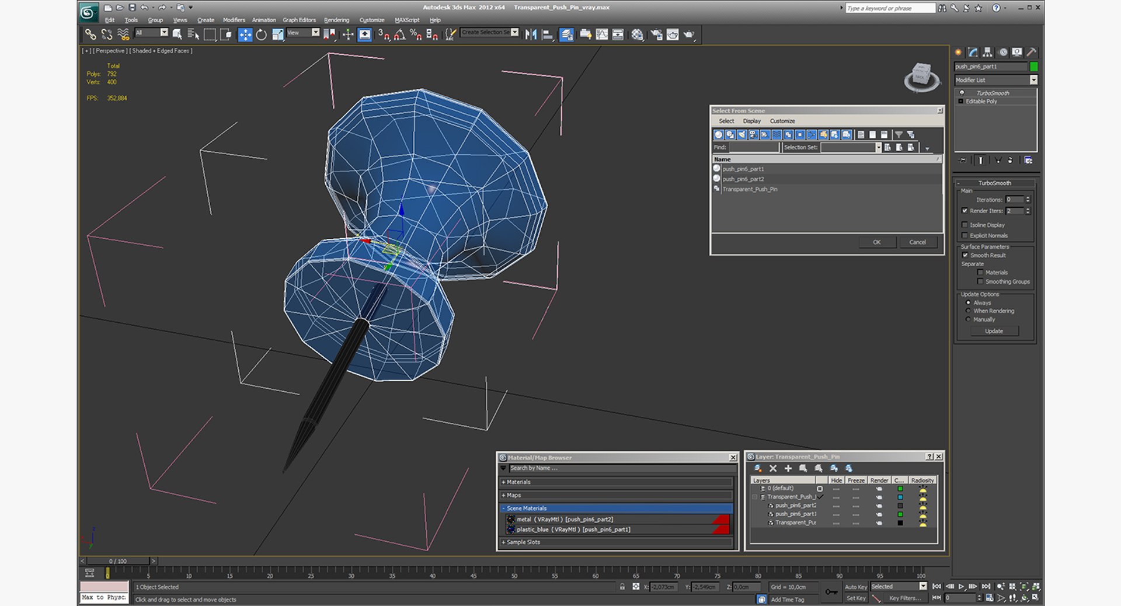
Task: Uncheck the Smooth Result checkbox
Action: pos(965,255)
